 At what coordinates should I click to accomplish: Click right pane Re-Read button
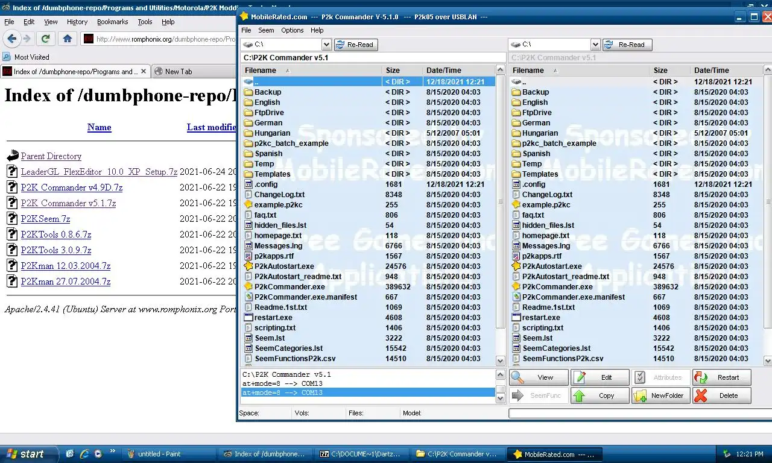click(x=627, y=45)
